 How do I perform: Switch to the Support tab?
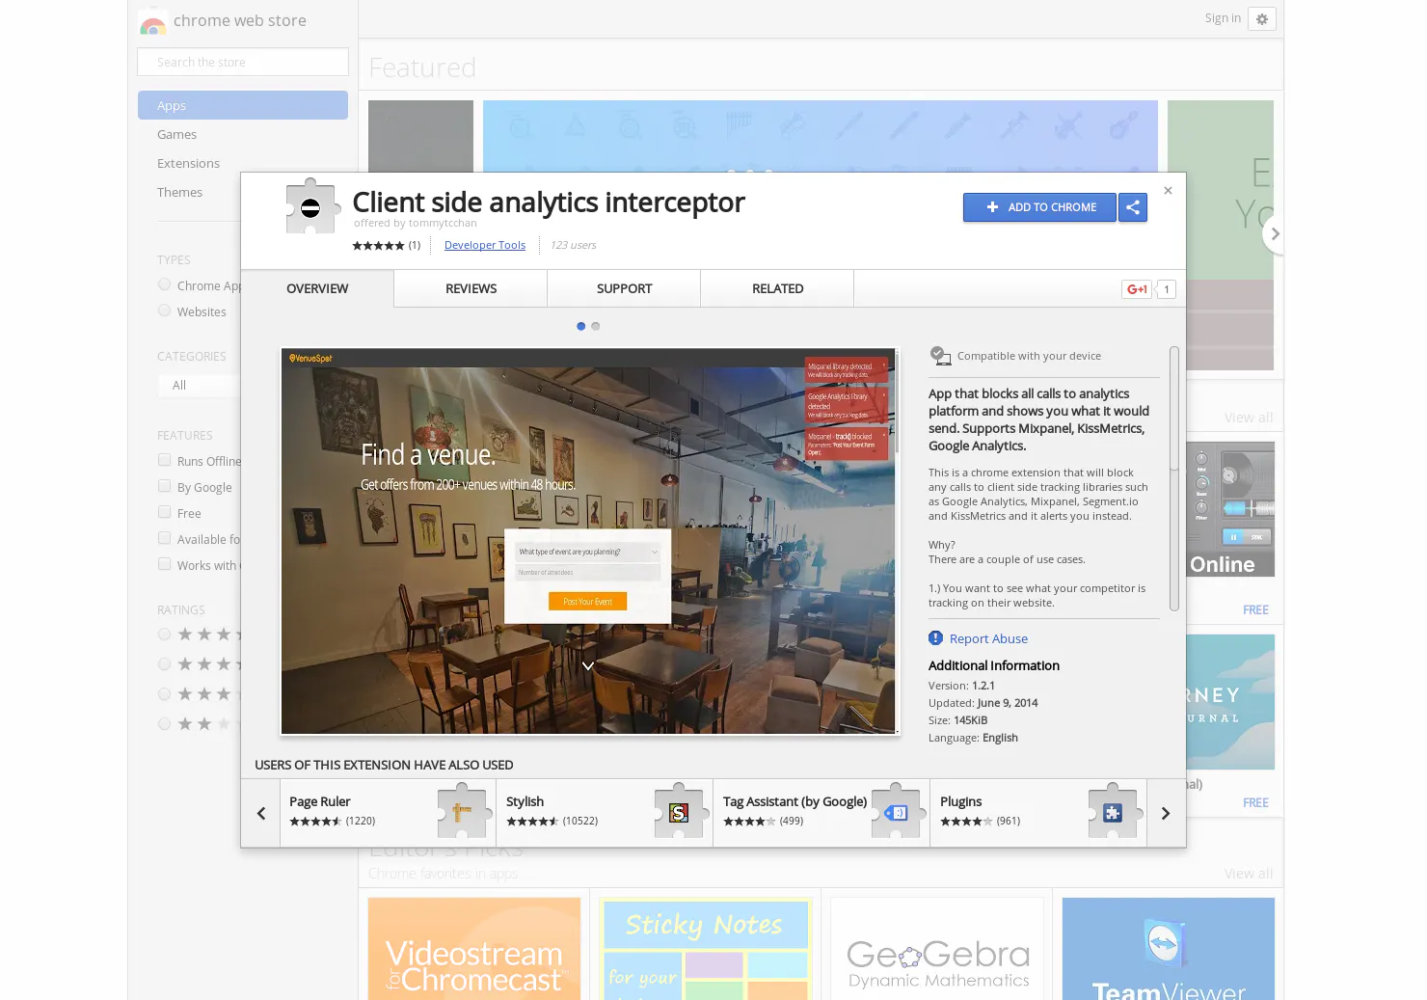[624, 288]
